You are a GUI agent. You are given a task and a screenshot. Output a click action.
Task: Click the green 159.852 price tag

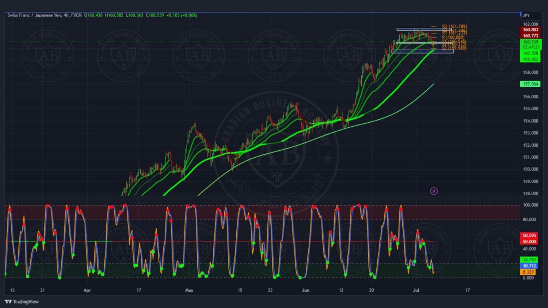pyautogui.click(x=530, y=59)
